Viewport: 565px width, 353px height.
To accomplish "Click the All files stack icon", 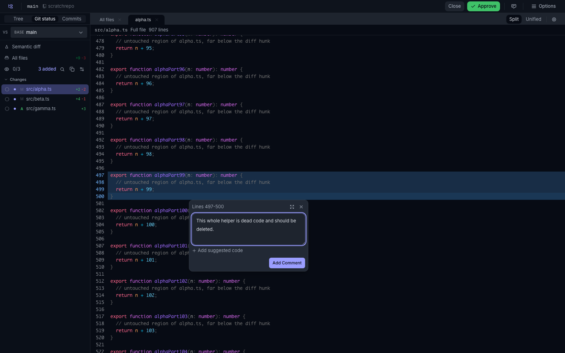I will [x=7, y=58].
